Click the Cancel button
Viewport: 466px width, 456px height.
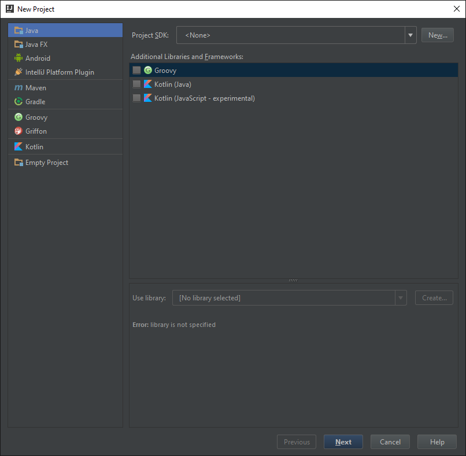tap(390, 442)
